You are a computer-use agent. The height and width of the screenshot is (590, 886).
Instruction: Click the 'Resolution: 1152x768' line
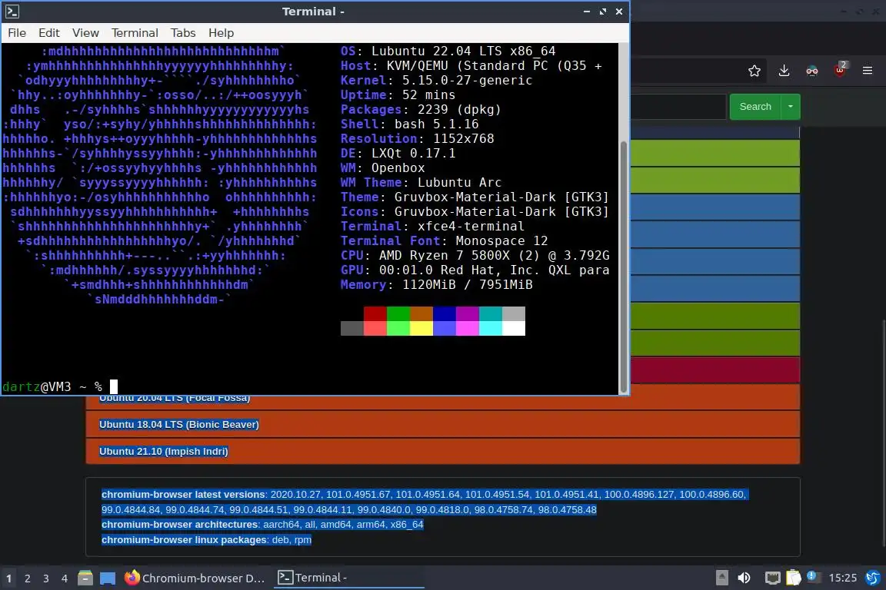(x=417, y=138)
